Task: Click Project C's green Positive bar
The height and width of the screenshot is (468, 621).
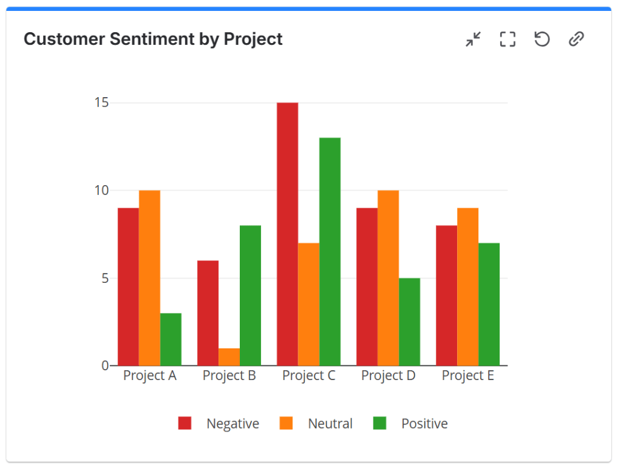Action: point(330,251)
